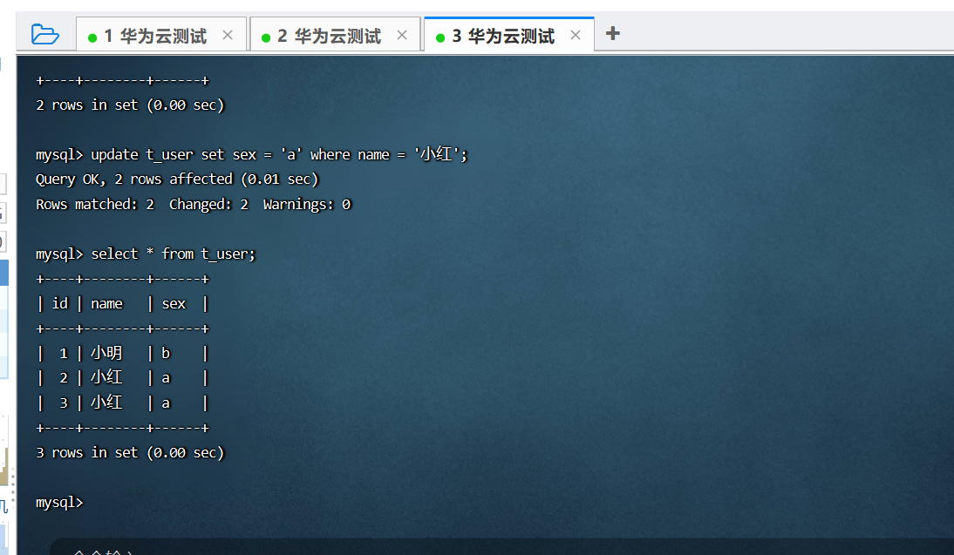Viewport: 954px width, 555px height.
Task: Click '3 rows in set (0.00 sec)' line
Action: pyautogui.click(x=130, y=452)
